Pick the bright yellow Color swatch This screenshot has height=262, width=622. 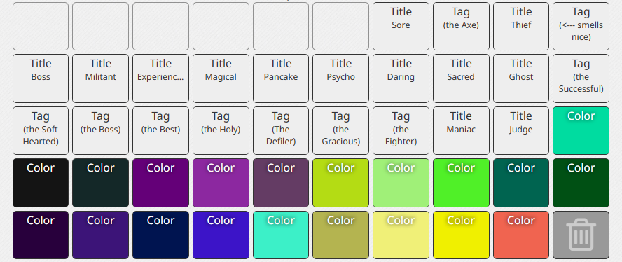pos(461,235)
